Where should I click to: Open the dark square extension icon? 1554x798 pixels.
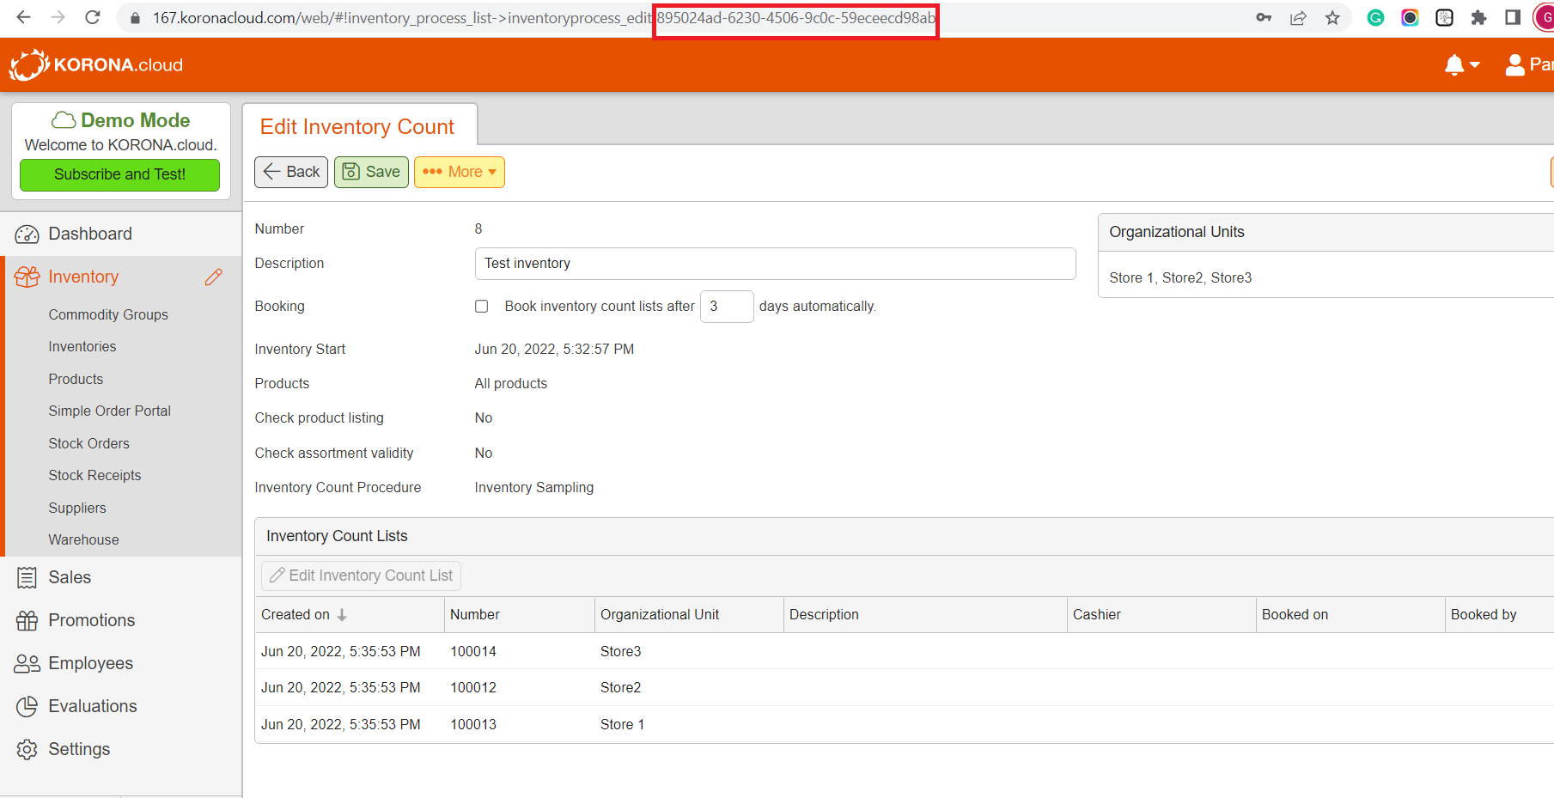1444,17
